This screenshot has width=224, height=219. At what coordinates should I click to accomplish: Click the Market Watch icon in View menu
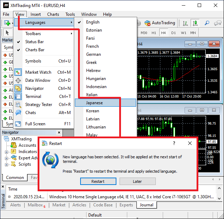(19, 72)
